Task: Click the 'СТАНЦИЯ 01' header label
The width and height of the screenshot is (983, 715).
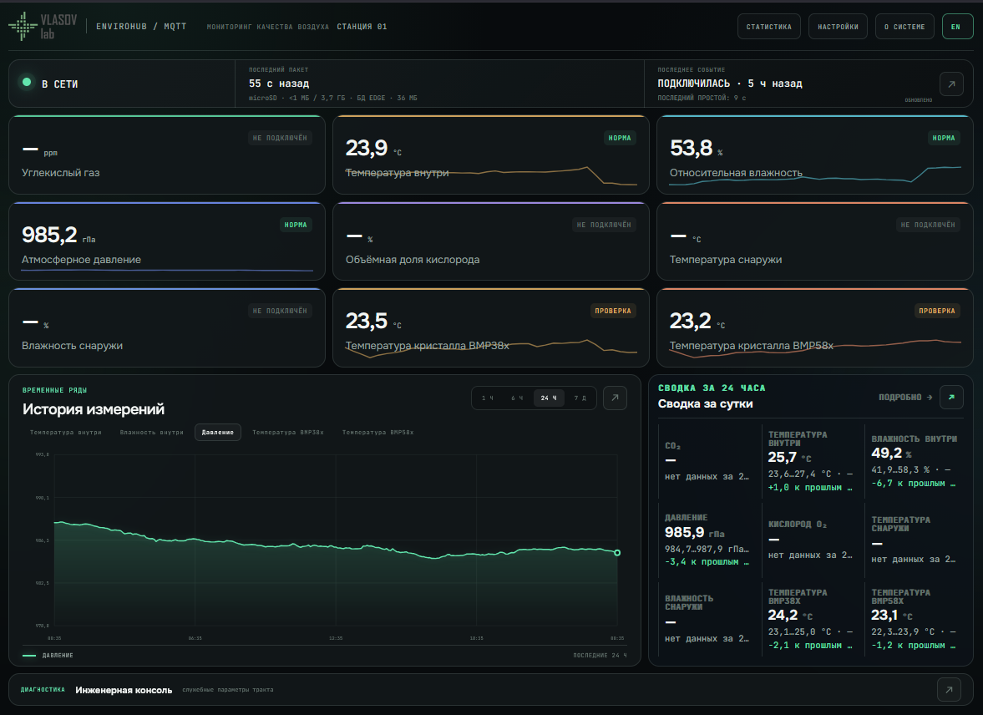Action: pyautogui.click(x=362, y=27)
